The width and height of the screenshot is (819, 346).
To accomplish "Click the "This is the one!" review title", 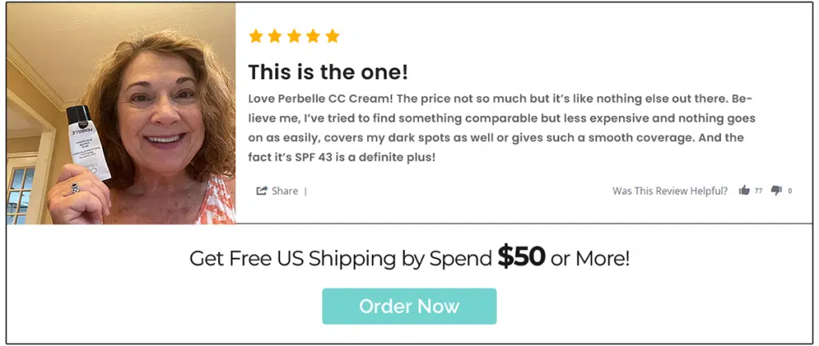I will point(328,72).
